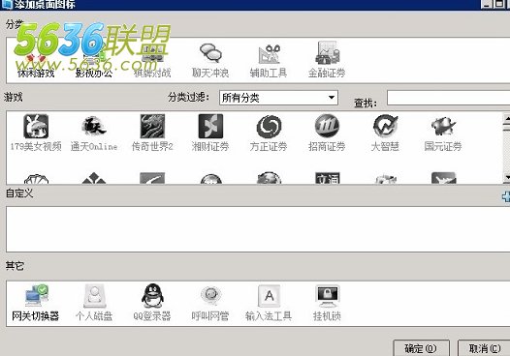Click the 取消(C) button

(484, 348)
